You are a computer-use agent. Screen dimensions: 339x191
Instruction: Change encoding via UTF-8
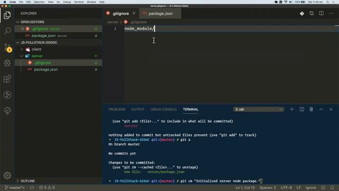pyautogui.click(x=286, y=187)
